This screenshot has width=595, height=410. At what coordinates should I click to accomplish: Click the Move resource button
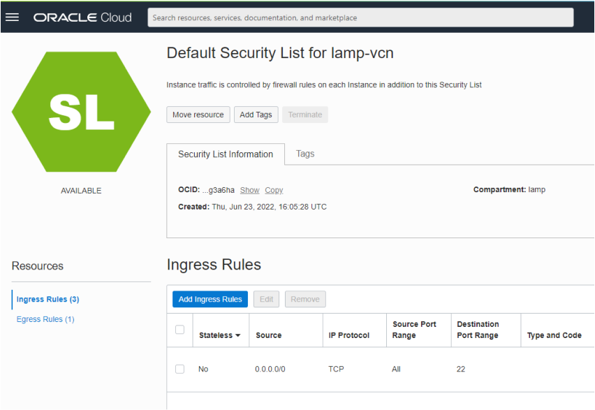tap(198, 114)
